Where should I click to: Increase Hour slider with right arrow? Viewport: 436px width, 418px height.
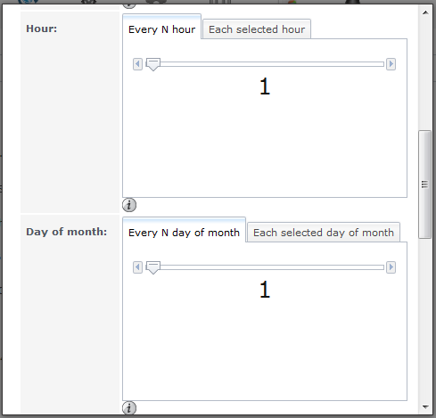[391, 64]
